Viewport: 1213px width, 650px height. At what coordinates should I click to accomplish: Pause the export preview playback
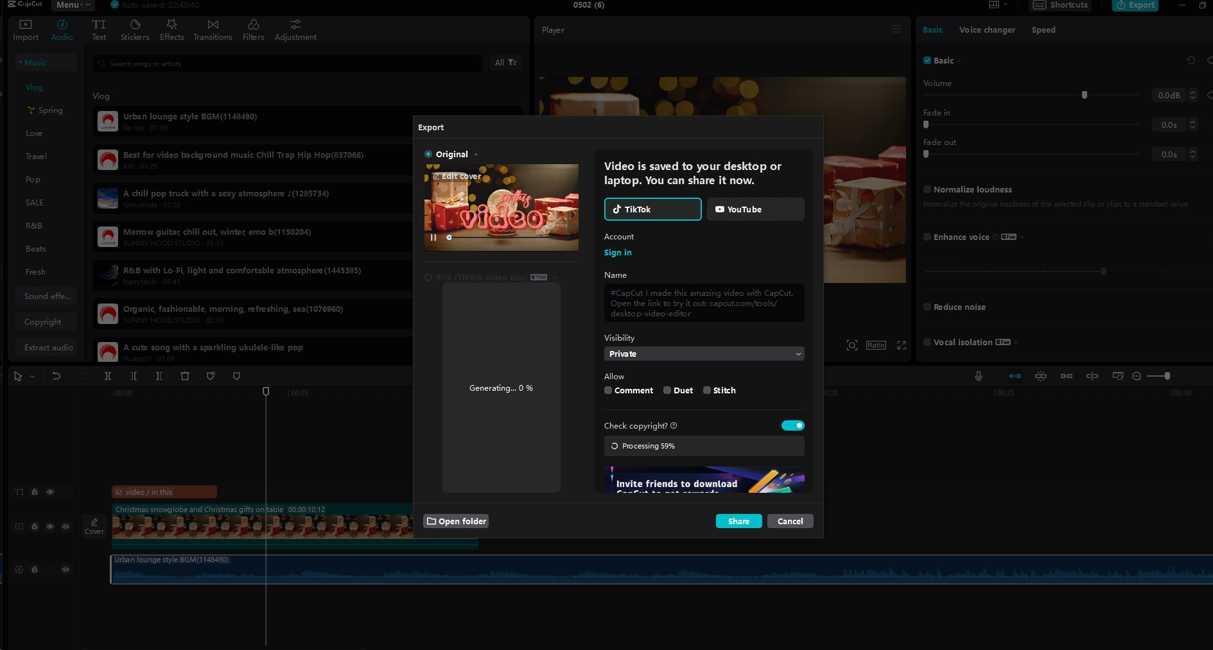433,237
